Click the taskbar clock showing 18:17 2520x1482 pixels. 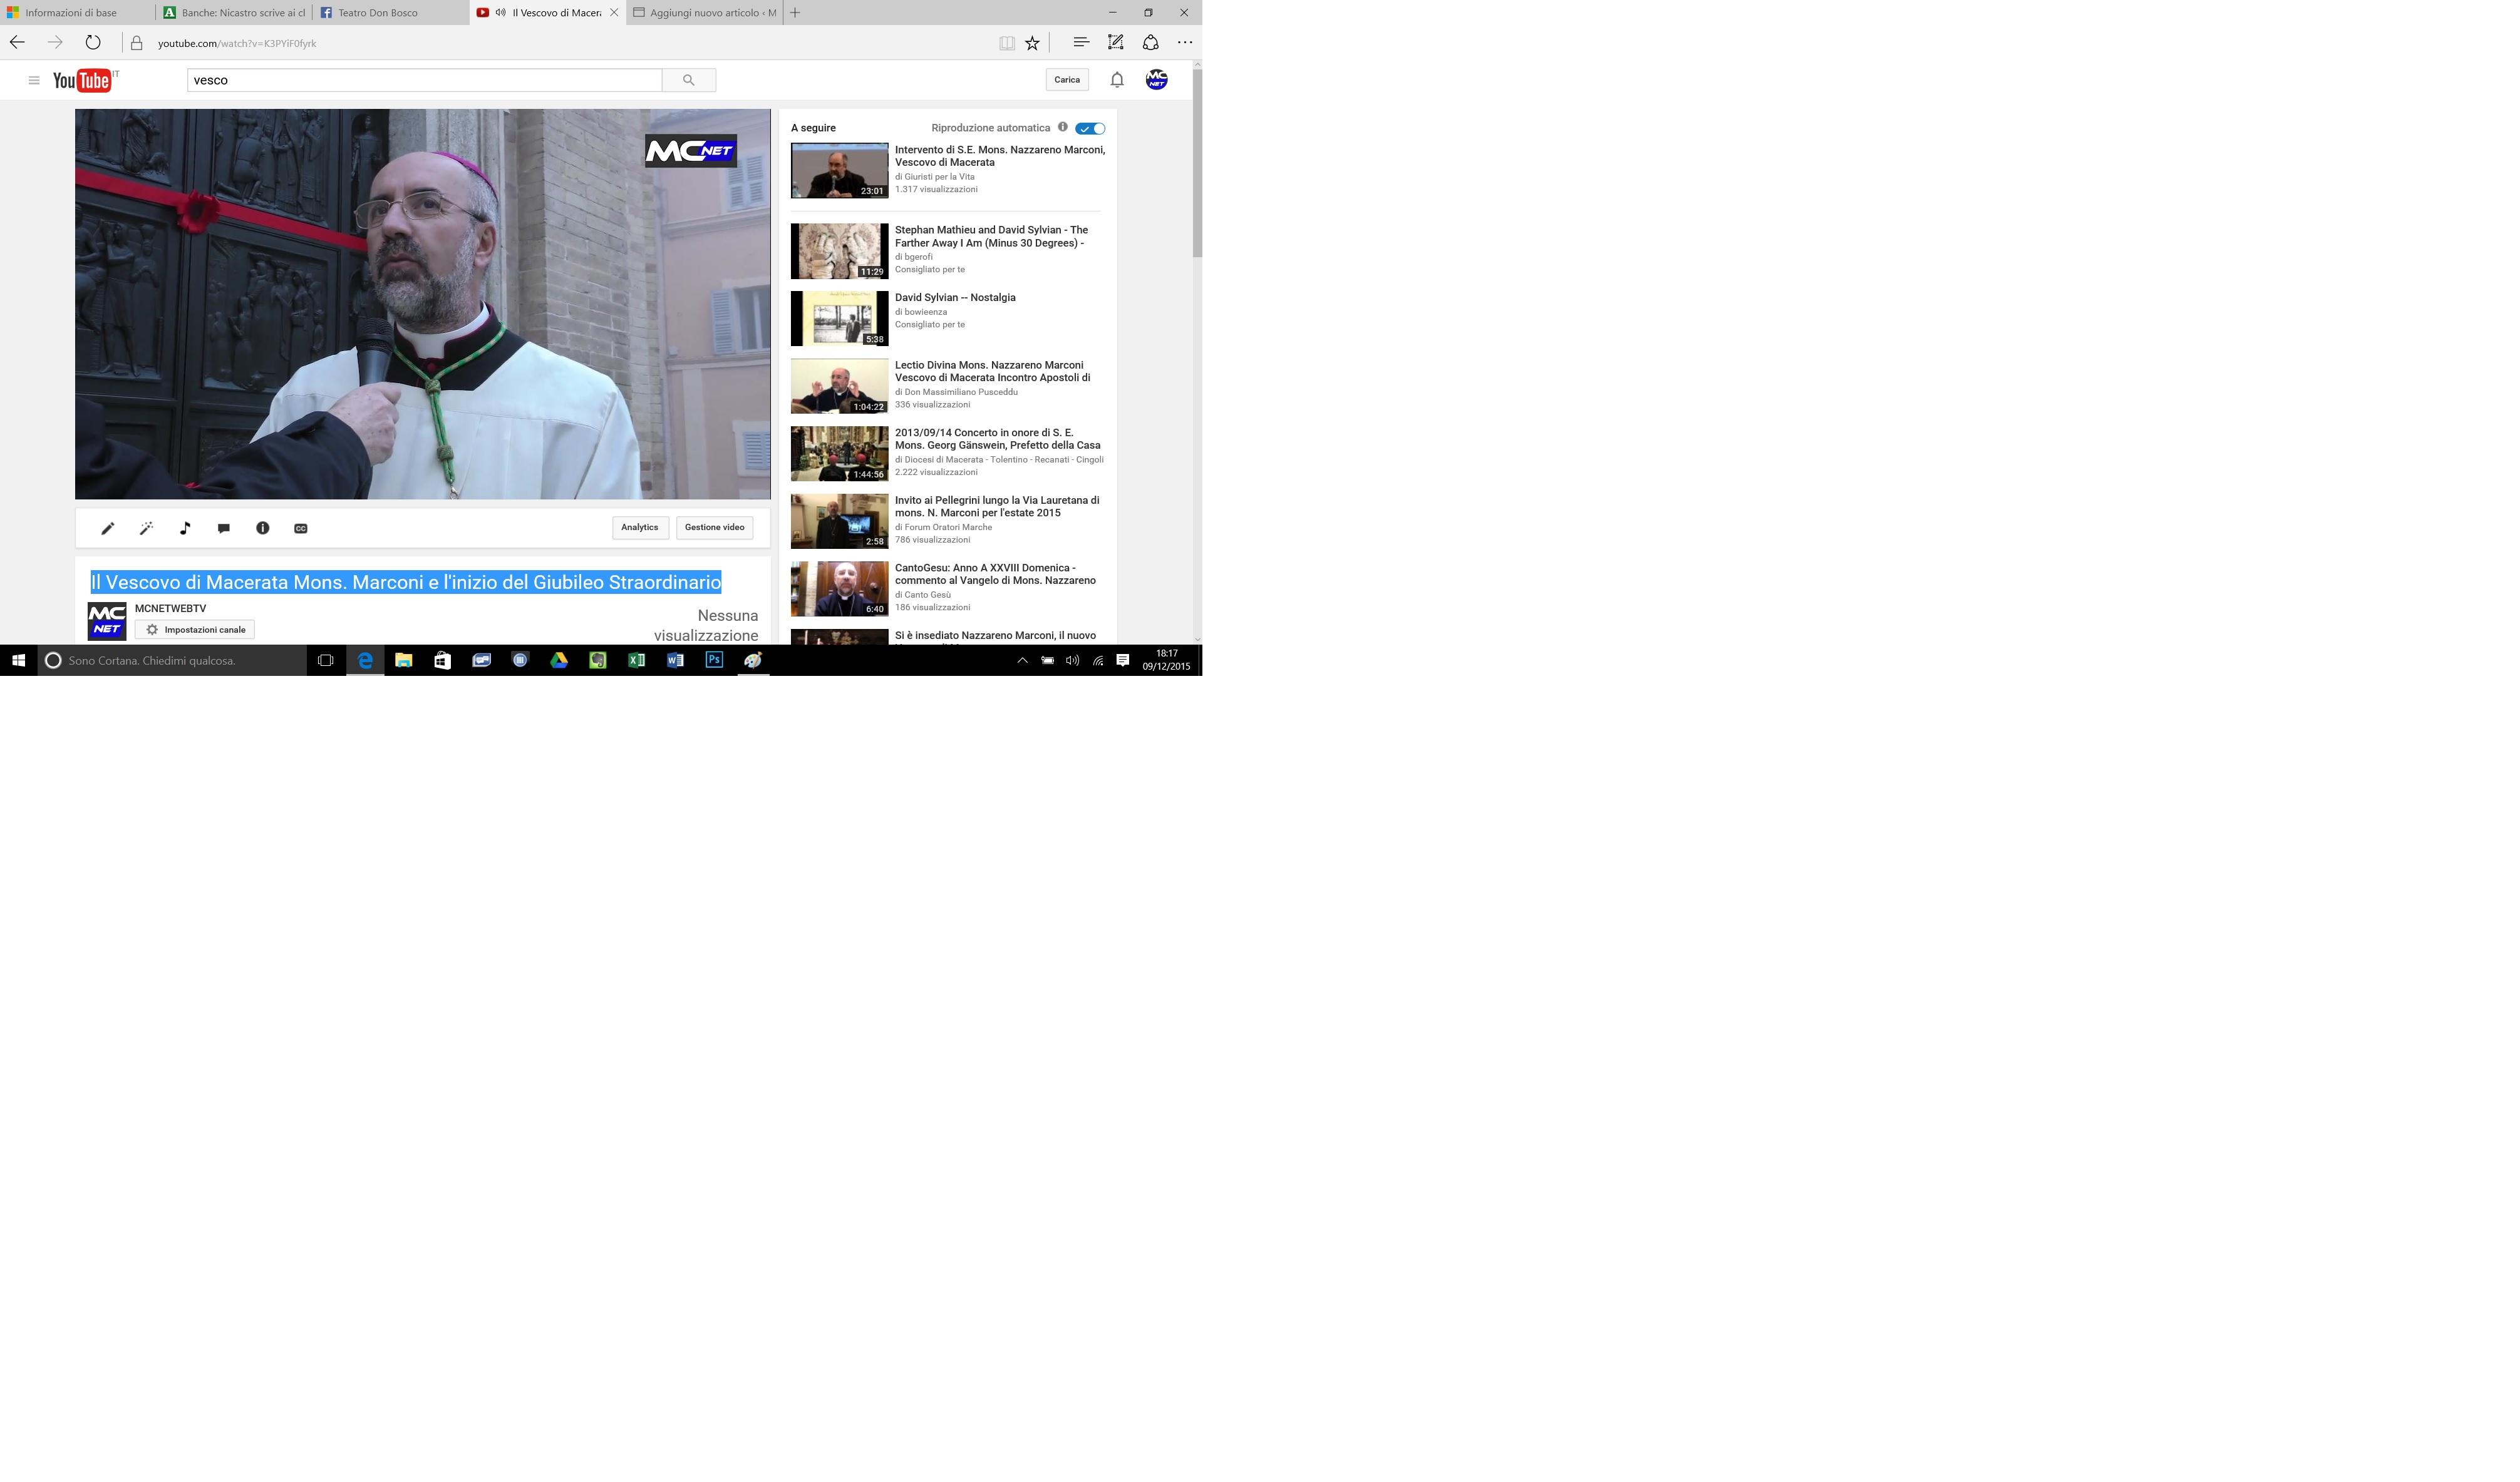tap(1166, 660)
